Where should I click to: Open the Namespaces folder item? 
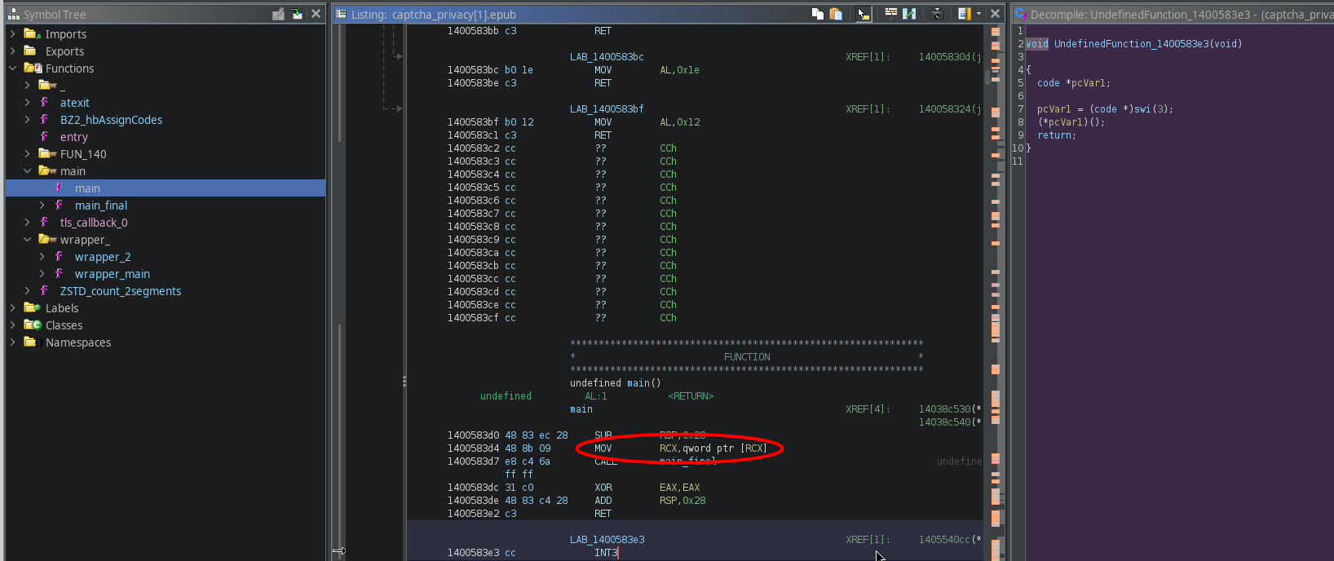click(77, 342)
